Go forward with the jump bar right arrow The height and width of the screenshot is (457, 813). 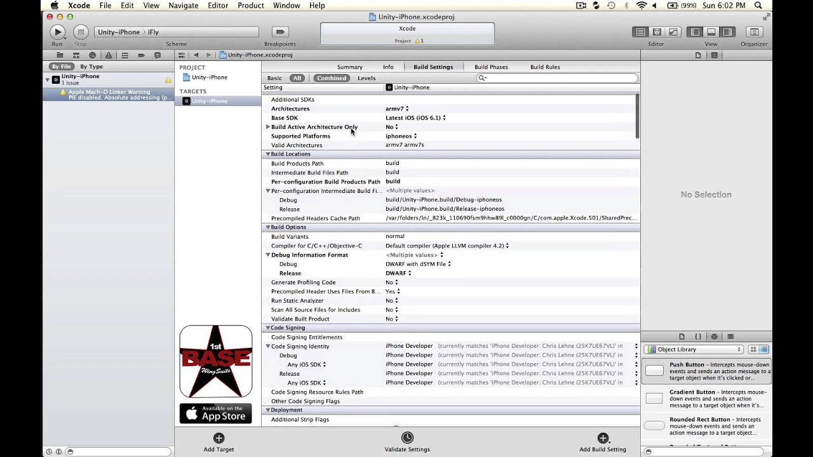point(208,55)
